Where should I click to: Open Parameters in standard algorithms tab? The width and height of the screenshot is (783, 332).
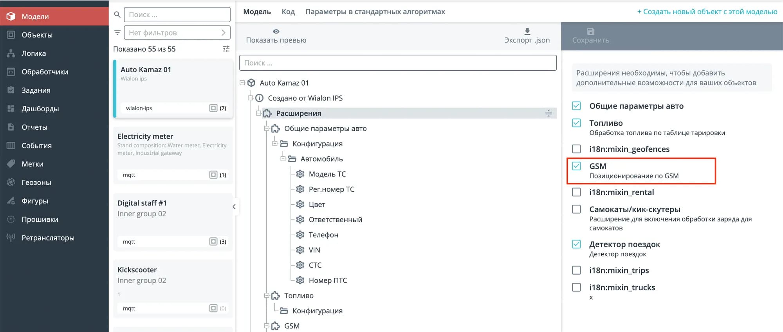tap(375, 12)
